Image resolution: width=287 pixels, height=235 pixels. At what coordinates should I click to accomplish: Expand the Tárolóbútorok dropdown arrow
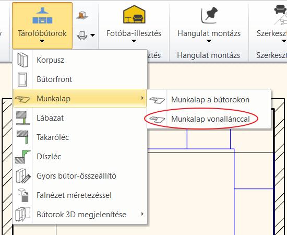42,41
